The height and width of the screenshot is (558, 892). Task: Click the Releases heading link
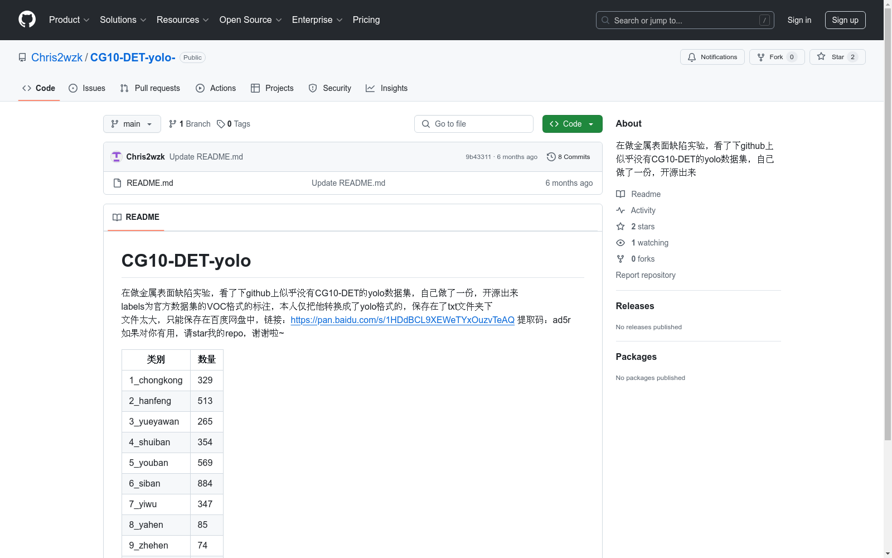click(x=635, y=306)
